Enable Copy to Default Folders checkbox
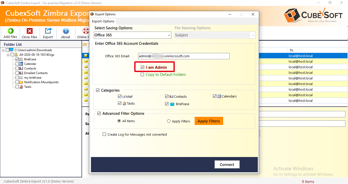The height and width of the screenshot is (184, 348). click(142, 75)
